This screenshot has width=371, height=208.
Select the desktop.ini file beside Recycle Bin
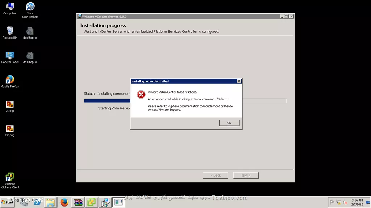[x=30, y=33]
